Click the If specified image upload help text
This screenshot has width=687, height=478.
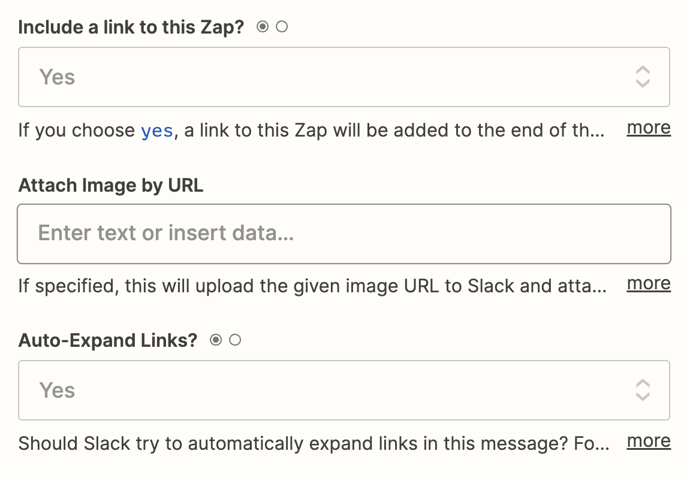[x=312, y=286]
